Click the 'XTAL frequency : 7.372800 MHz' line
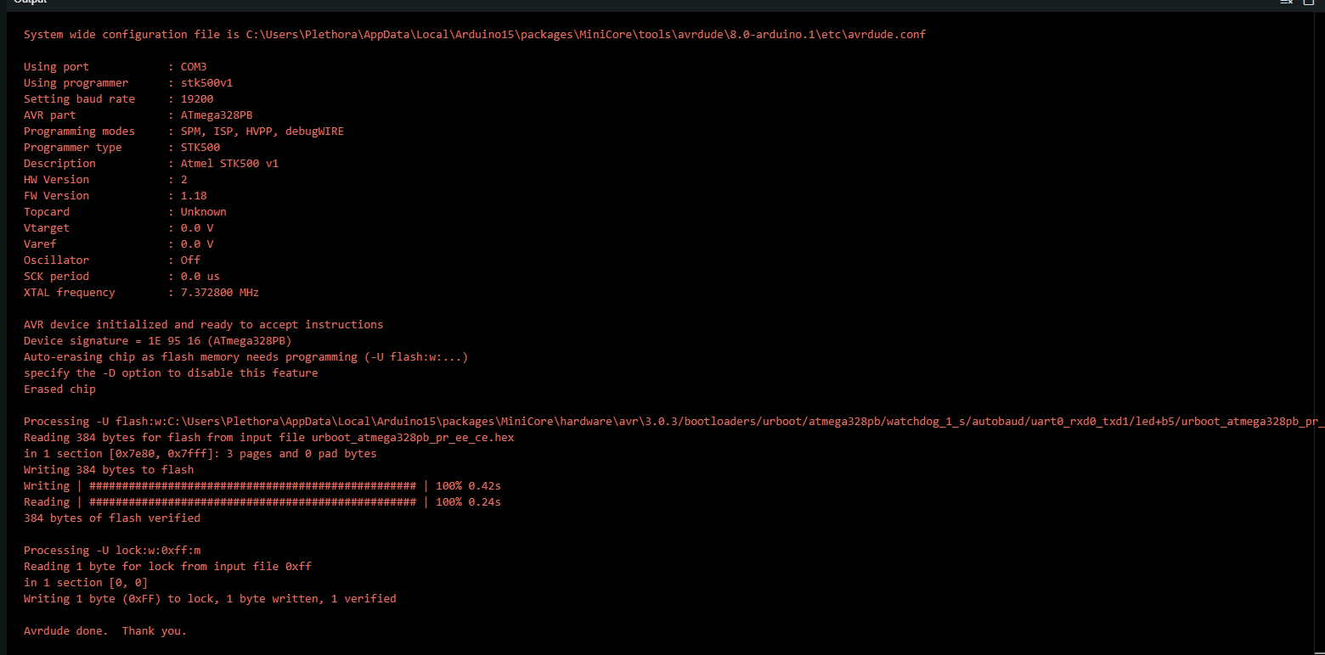This screenshot has width=1325, height=655. 141,293
